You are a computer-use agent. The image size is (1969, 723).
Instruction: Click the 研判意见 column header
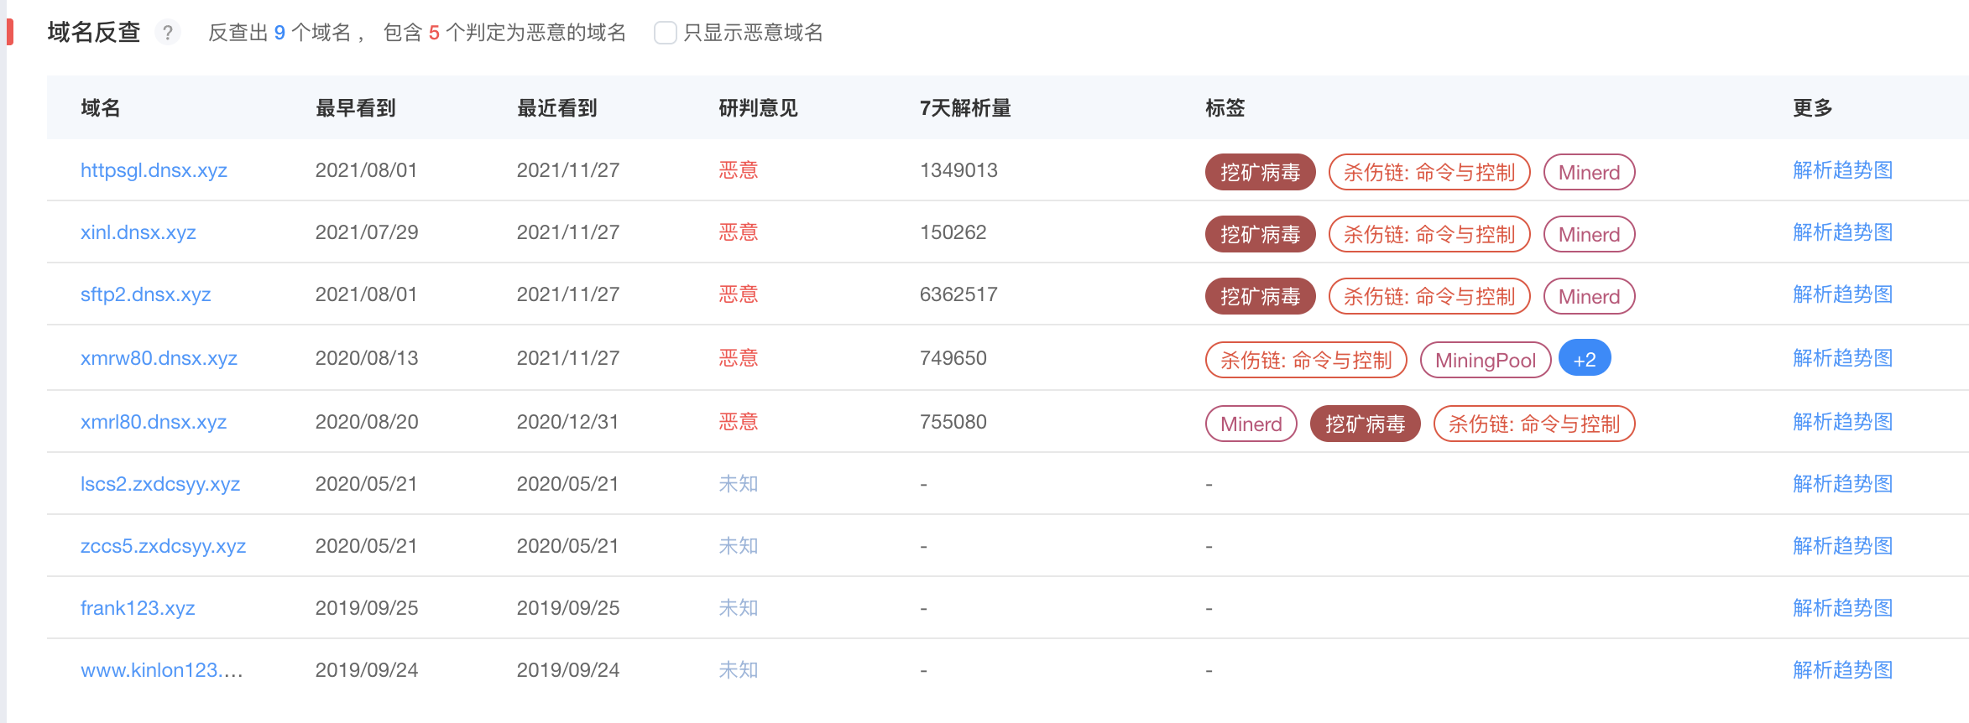[x=758, y=108]
